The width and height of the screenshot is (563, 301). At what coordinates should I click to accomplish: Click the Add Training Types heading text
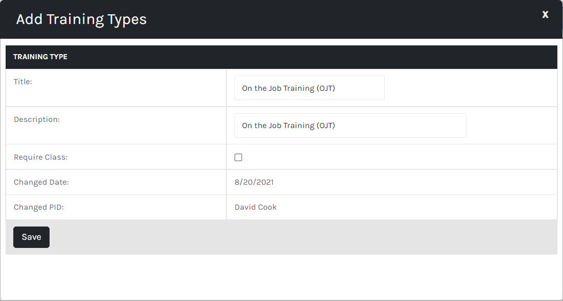point(81,19)
